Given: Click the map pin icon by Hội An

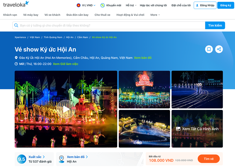Looking at the screenshot, I should click(x=61, y=159).
